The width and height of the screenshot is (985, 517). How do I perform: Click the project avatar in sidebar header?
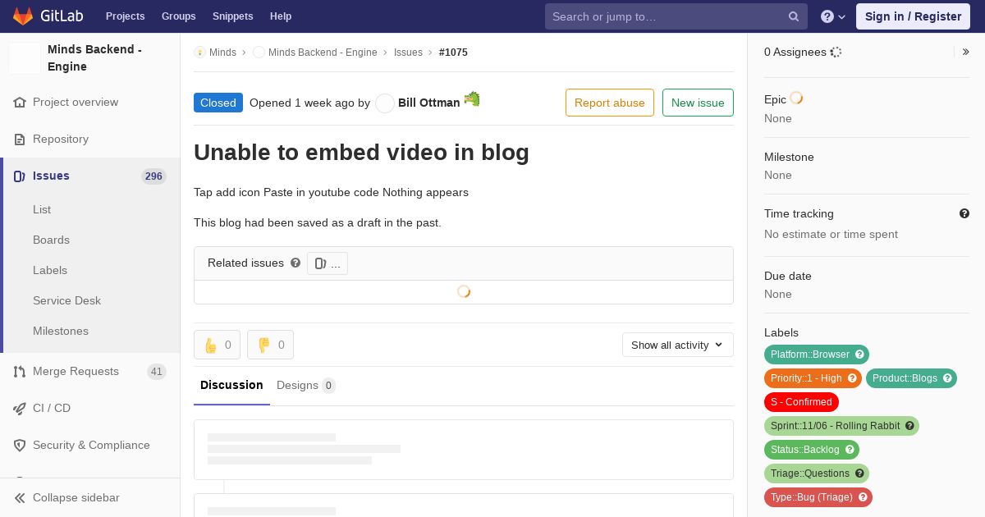pos(25,58)
